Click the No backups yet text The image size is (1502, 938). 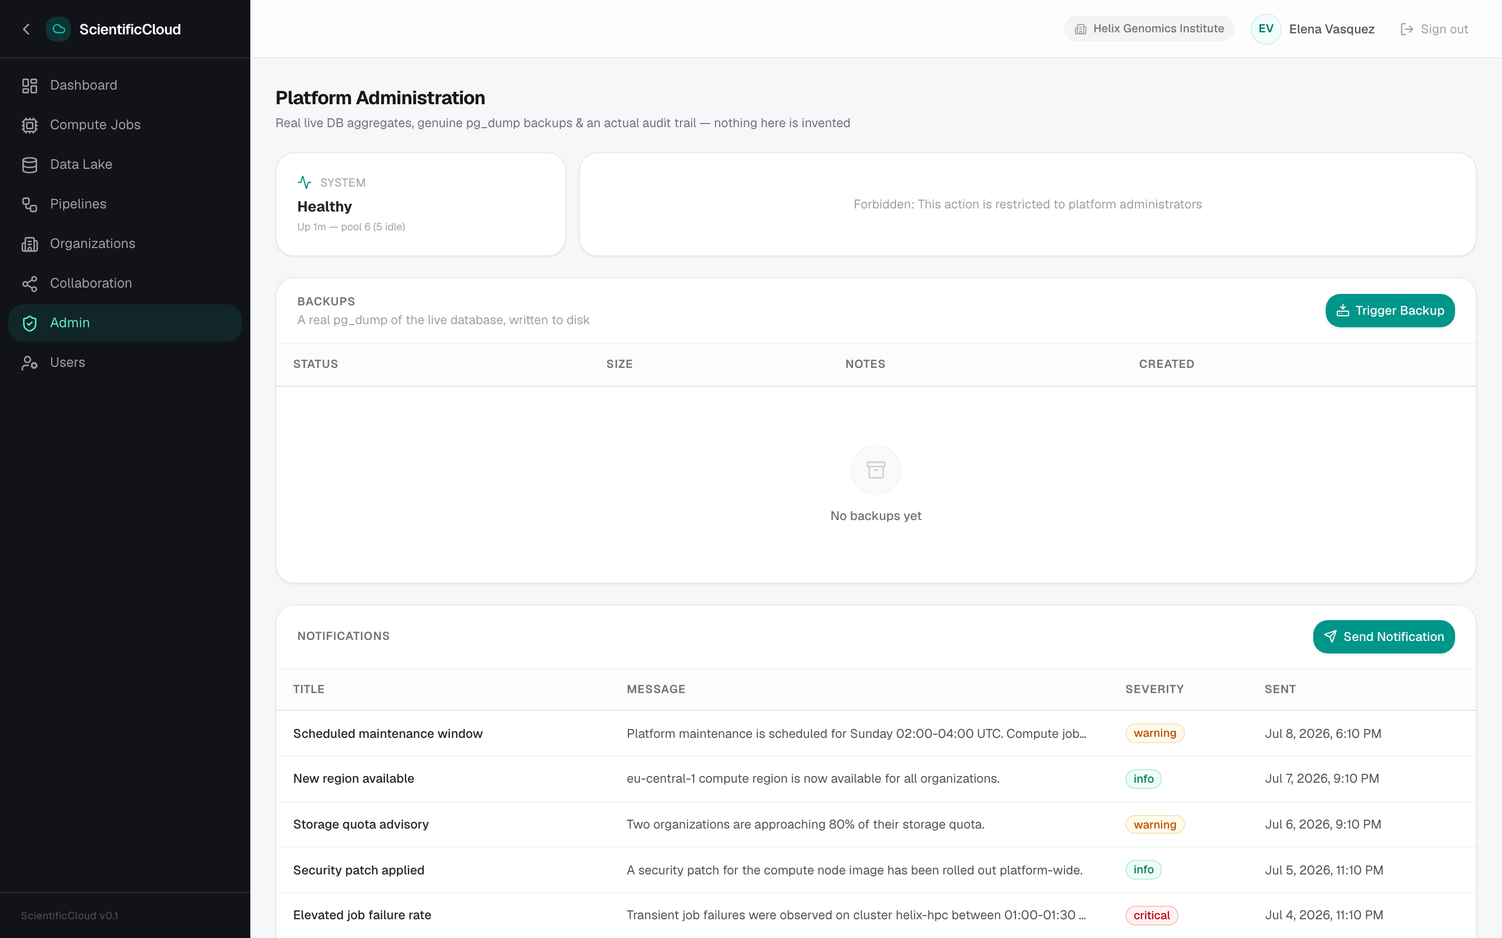(x=876, y=515)
